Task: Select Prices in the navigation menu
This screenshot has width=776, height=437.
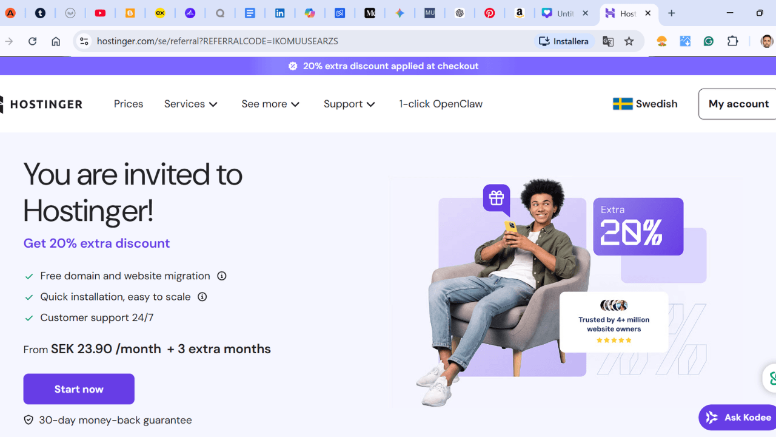Action: 128,104
